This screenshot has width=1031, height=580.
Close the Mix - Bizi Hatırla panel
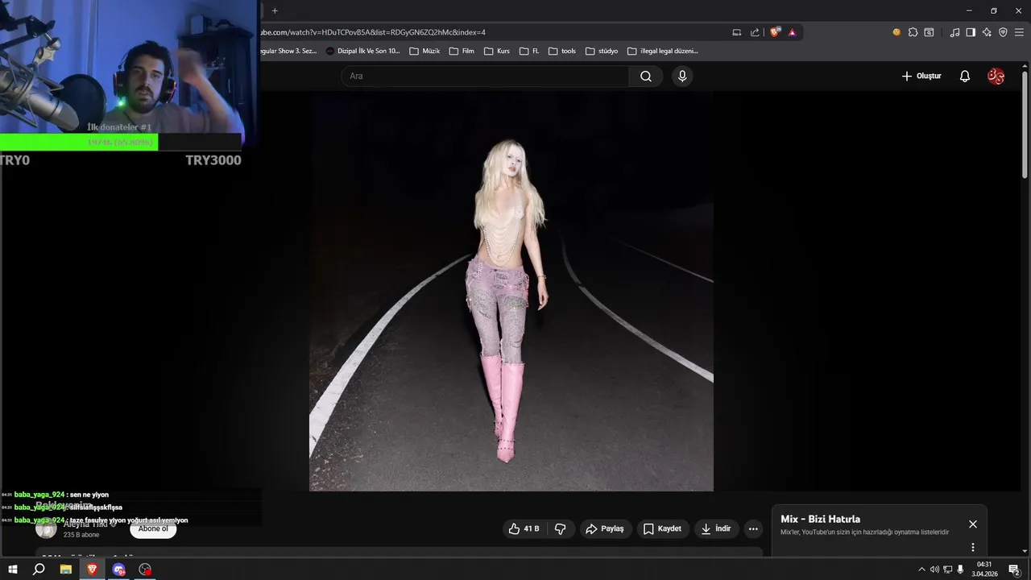[x=972, y=524]
